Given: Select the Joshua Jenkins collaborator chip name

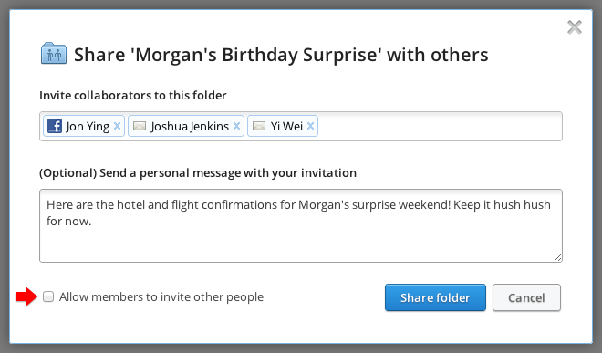Looking at the screenshot, I should point(190,126).
